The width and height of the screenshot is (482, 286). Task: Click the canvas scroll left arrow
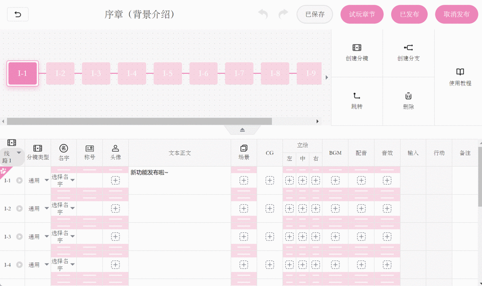(3, 121)
